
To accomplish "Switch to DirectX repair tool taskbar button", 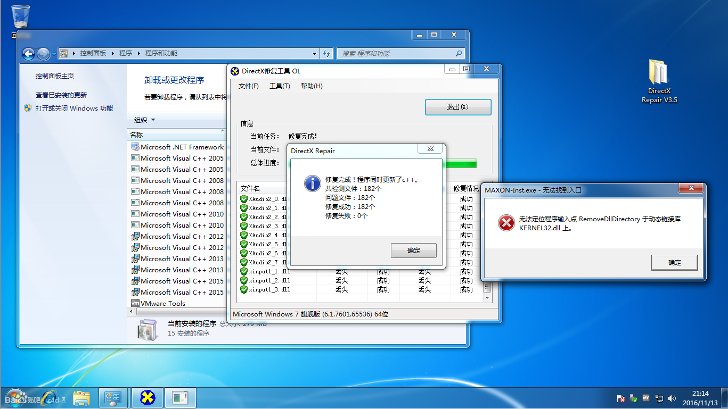I will (x=147, y=398).
